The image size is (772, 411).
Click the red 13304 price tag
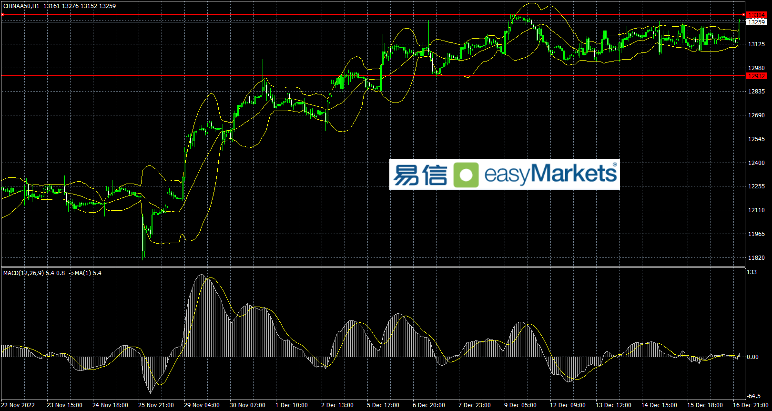(756, 15)
